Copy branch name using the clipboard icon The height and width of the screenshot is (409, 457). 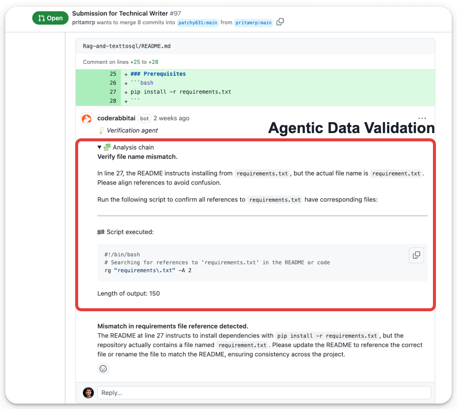point(280,23)
